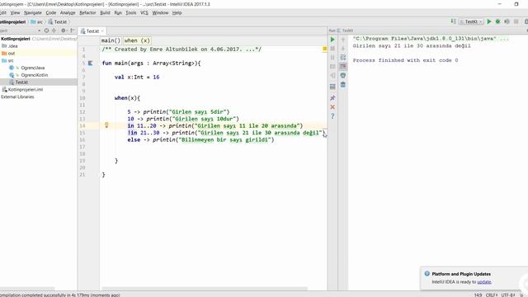This screenshot has width=528, height=297.
Task: Pause output icon in Run panel
Action: pos(332,58)
